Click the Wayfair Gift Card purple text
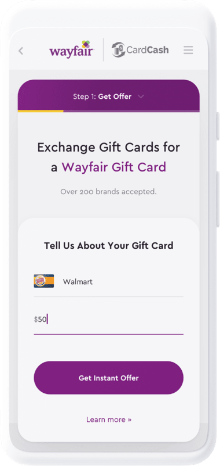Viewport: 220px width, 466px height. (113, 167)
